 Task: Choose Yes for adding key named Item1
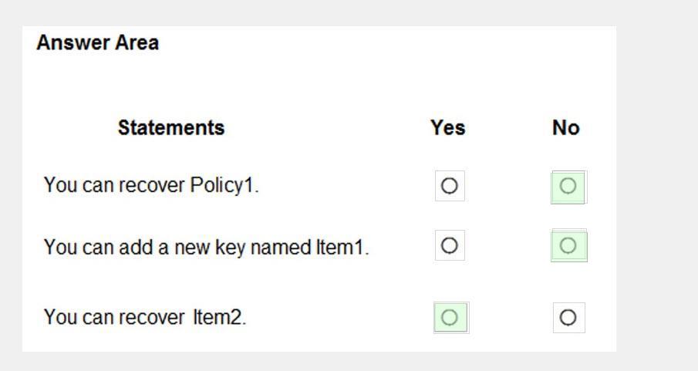[x=450, y=245]
